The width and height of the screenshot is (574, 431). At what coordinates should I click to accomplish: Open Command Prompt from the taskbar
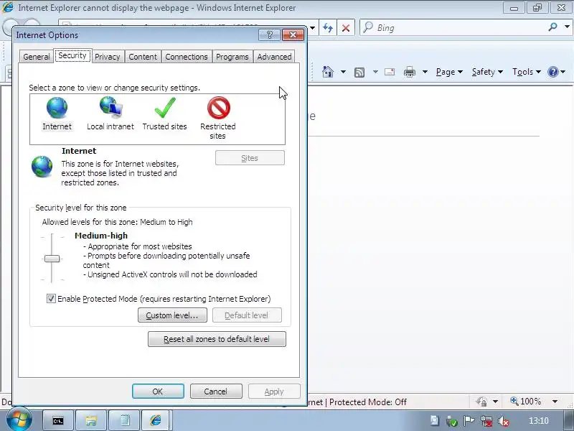[x=58, y=421]
